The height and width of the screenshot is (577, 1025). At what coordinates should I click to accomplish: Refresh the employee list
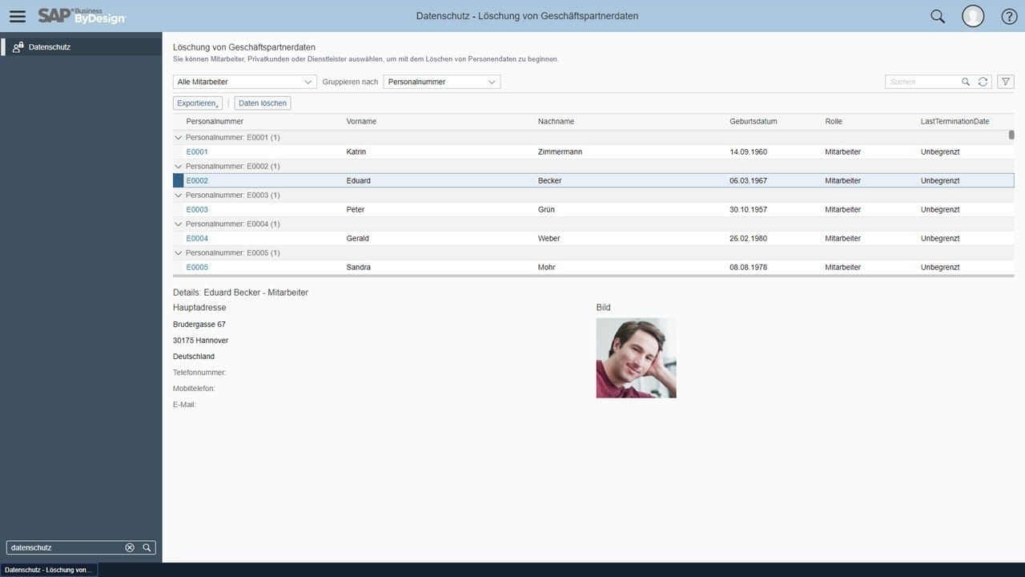click(983, 82)
